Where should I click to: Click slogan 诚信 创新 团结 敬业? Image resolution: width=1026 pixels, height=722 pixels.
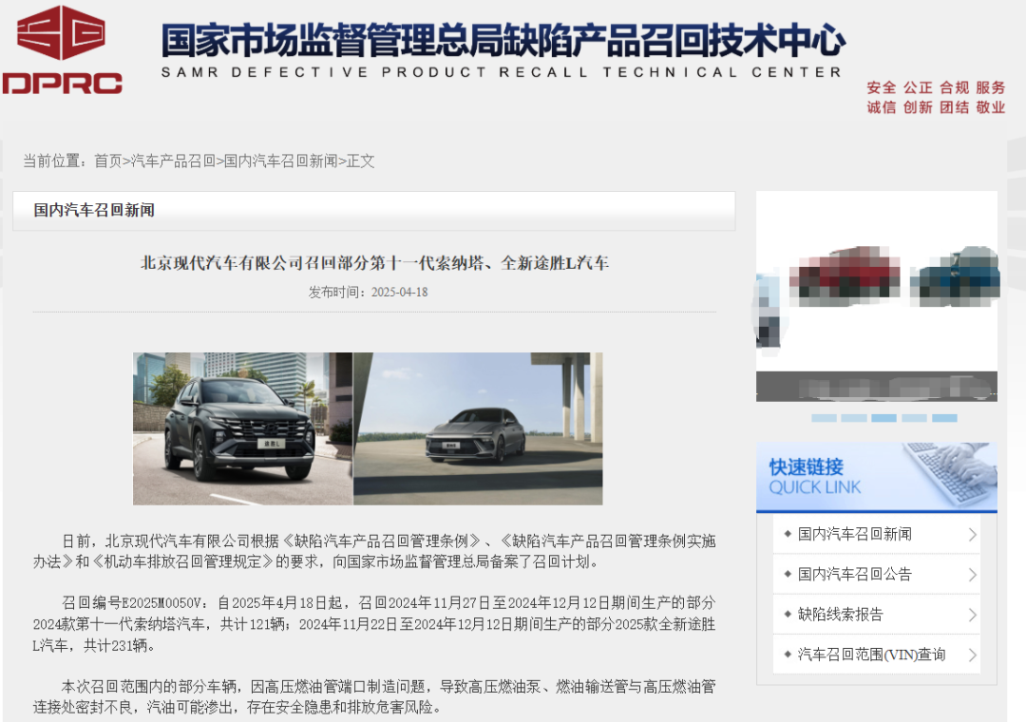click(936, 107)
